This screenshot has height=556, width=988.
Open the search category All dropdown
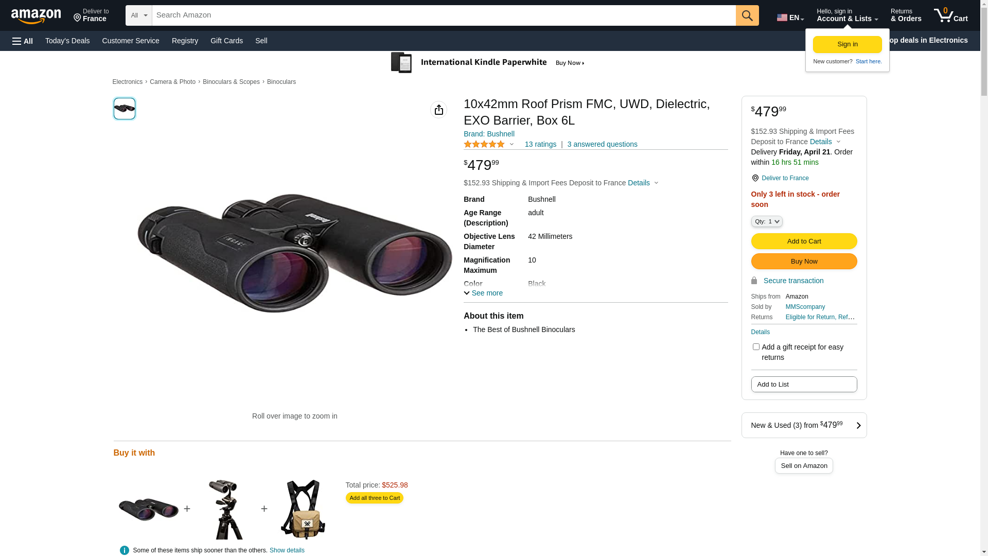click(138, 15)
